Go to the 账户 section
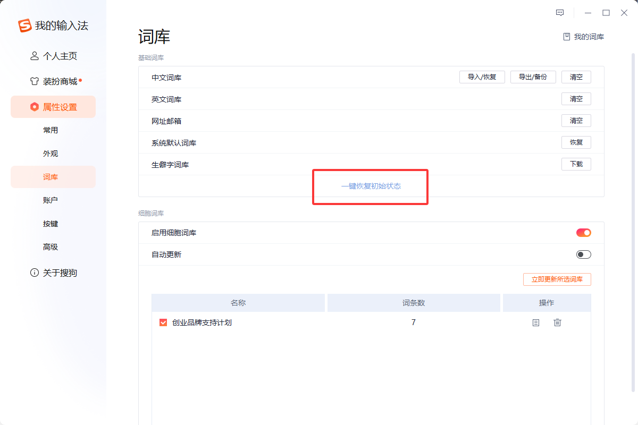The height and width of the screenshot is (425, 638). pos(50,200)
